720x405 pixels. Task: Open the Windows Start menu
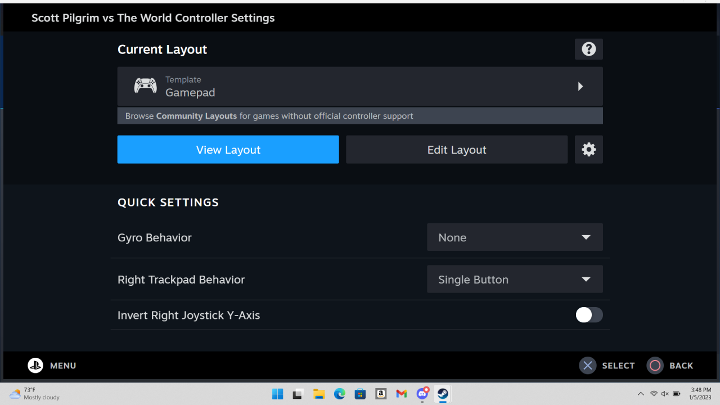pyautogui.click(x=278, y=394)
